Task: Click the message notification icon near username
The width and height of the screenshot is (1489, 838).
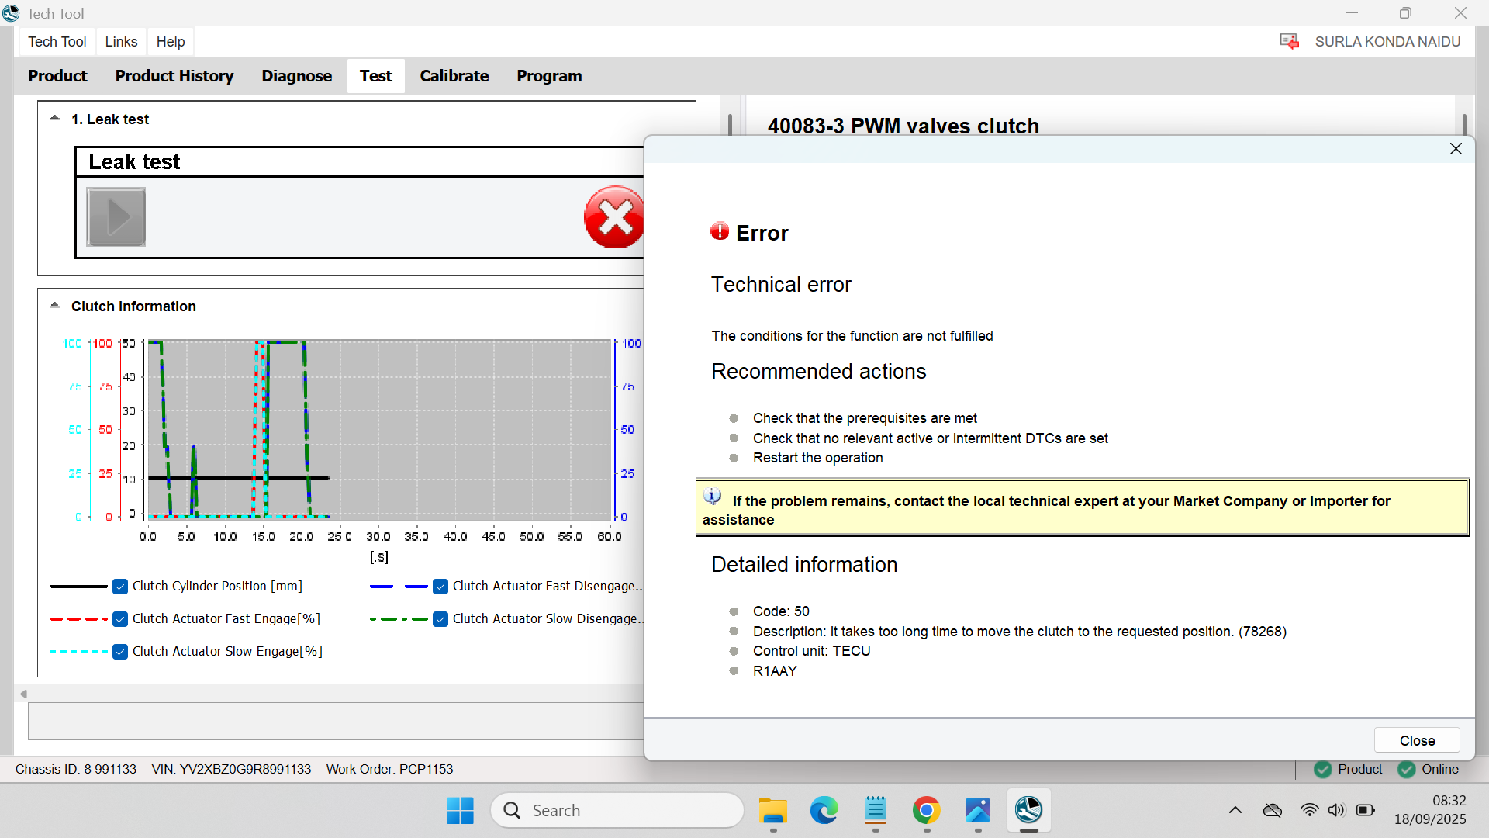Action: point(1290,42)
